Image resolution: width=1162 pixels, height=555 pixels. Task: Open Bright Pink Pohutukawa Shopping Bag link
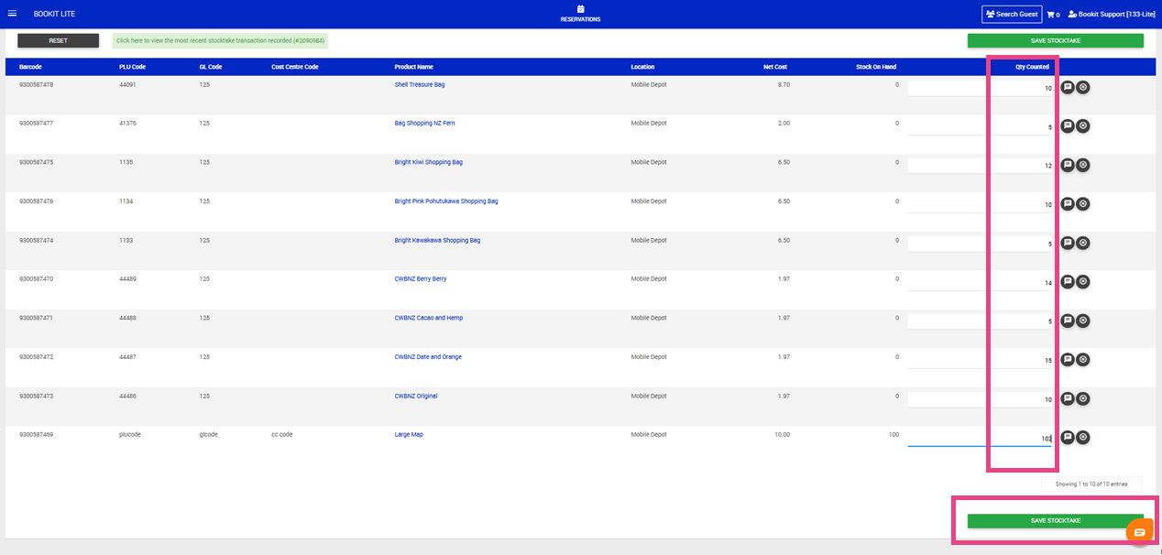[446, 201]
